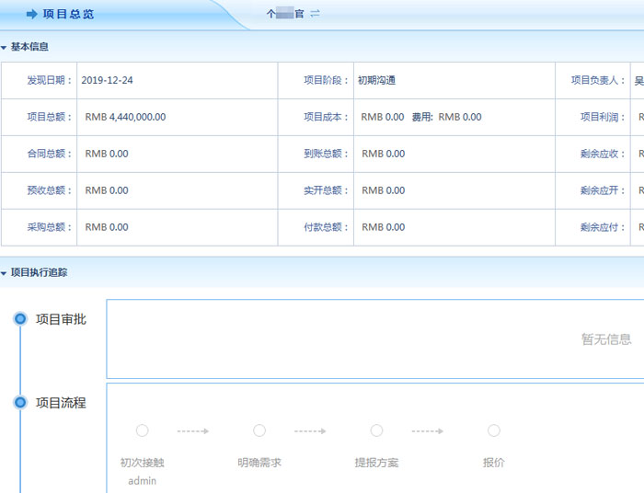
Task: Click the project name in header
Action: point(285,14)
